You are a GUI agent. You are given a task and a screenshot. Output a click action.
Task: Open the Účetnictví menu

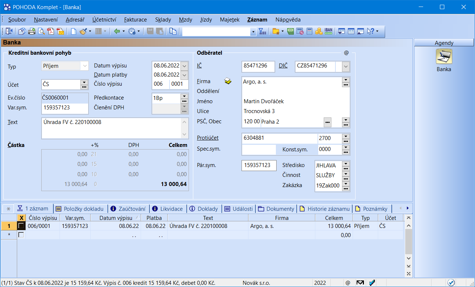pyautogui.click(x=104, y=20)
